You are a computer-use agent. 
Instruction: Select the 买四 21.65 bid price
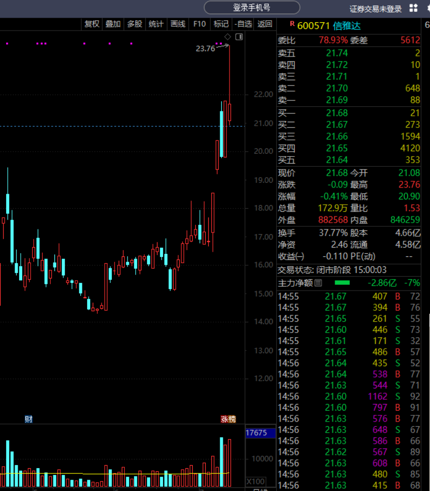tap(337, 148)
